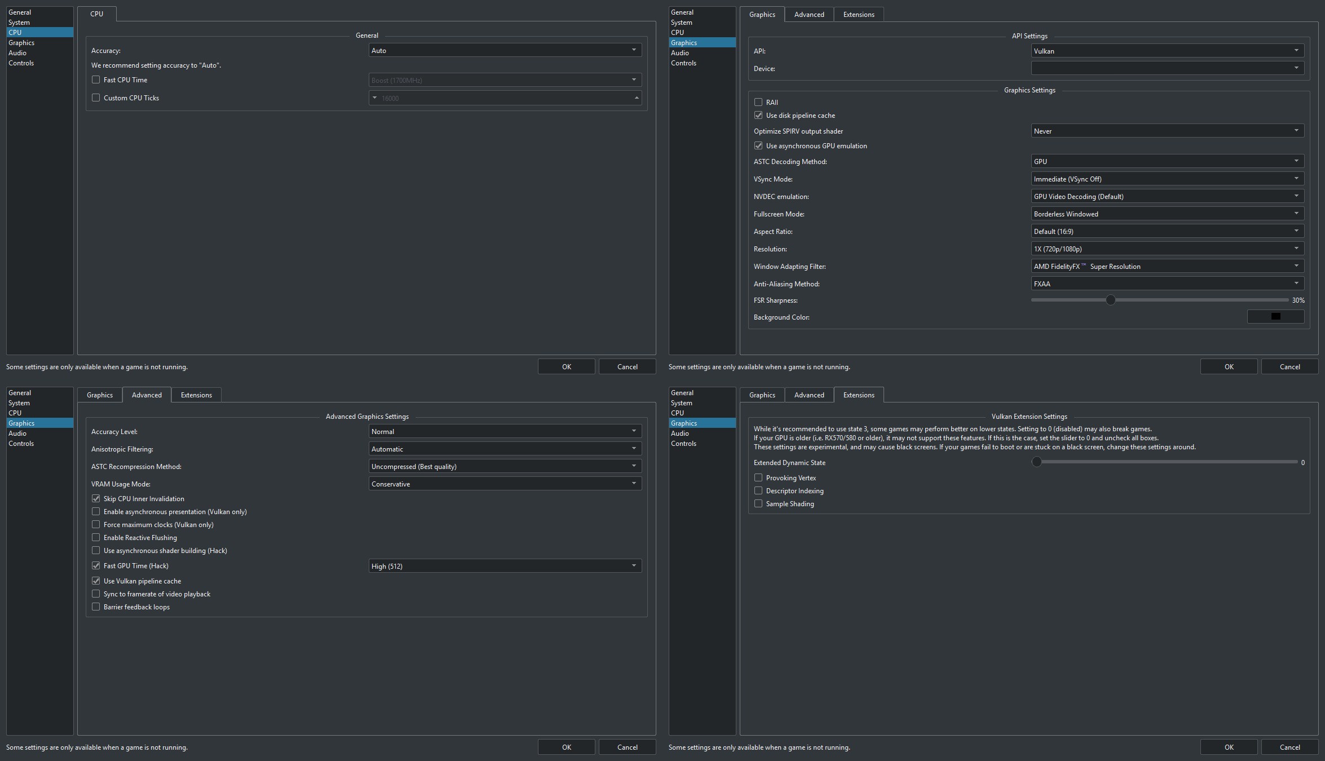The height and width of the screenshot is (761, 1325).
Task: Open the Background Color swatch picker
Action: click(1275, 317)
